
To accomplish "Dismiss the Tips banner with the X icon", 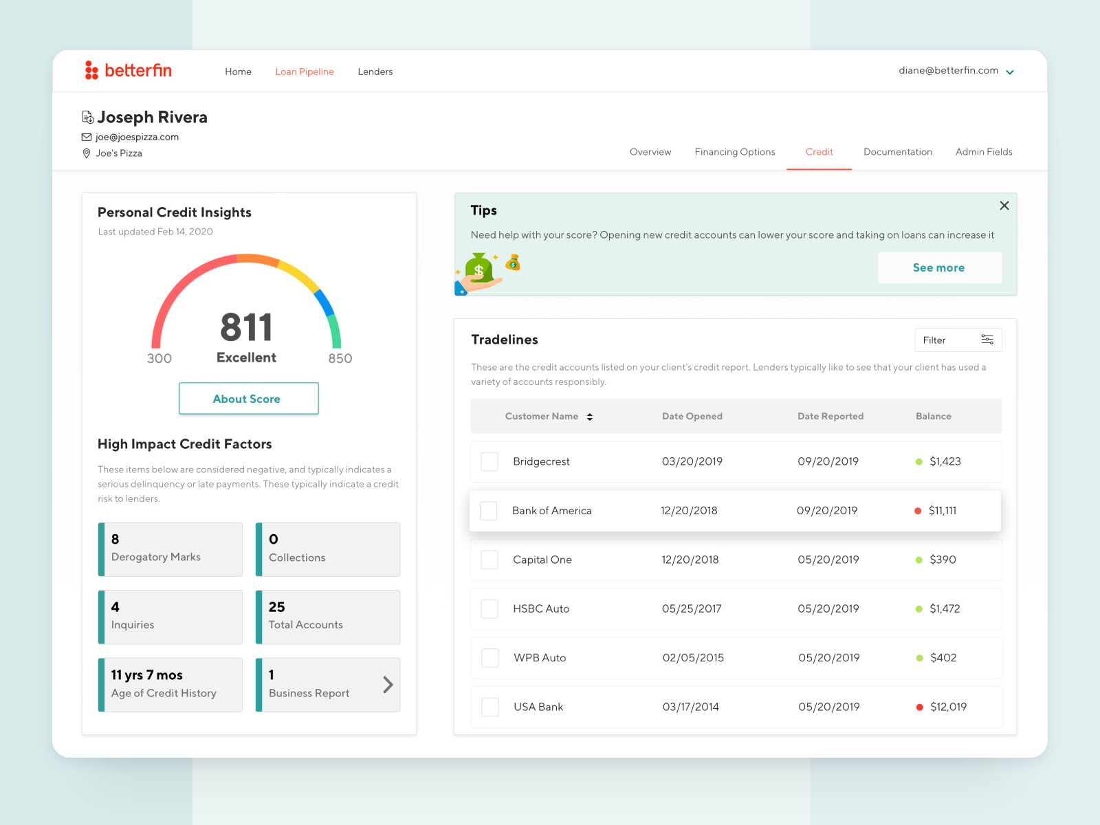I will [1004, 206].
